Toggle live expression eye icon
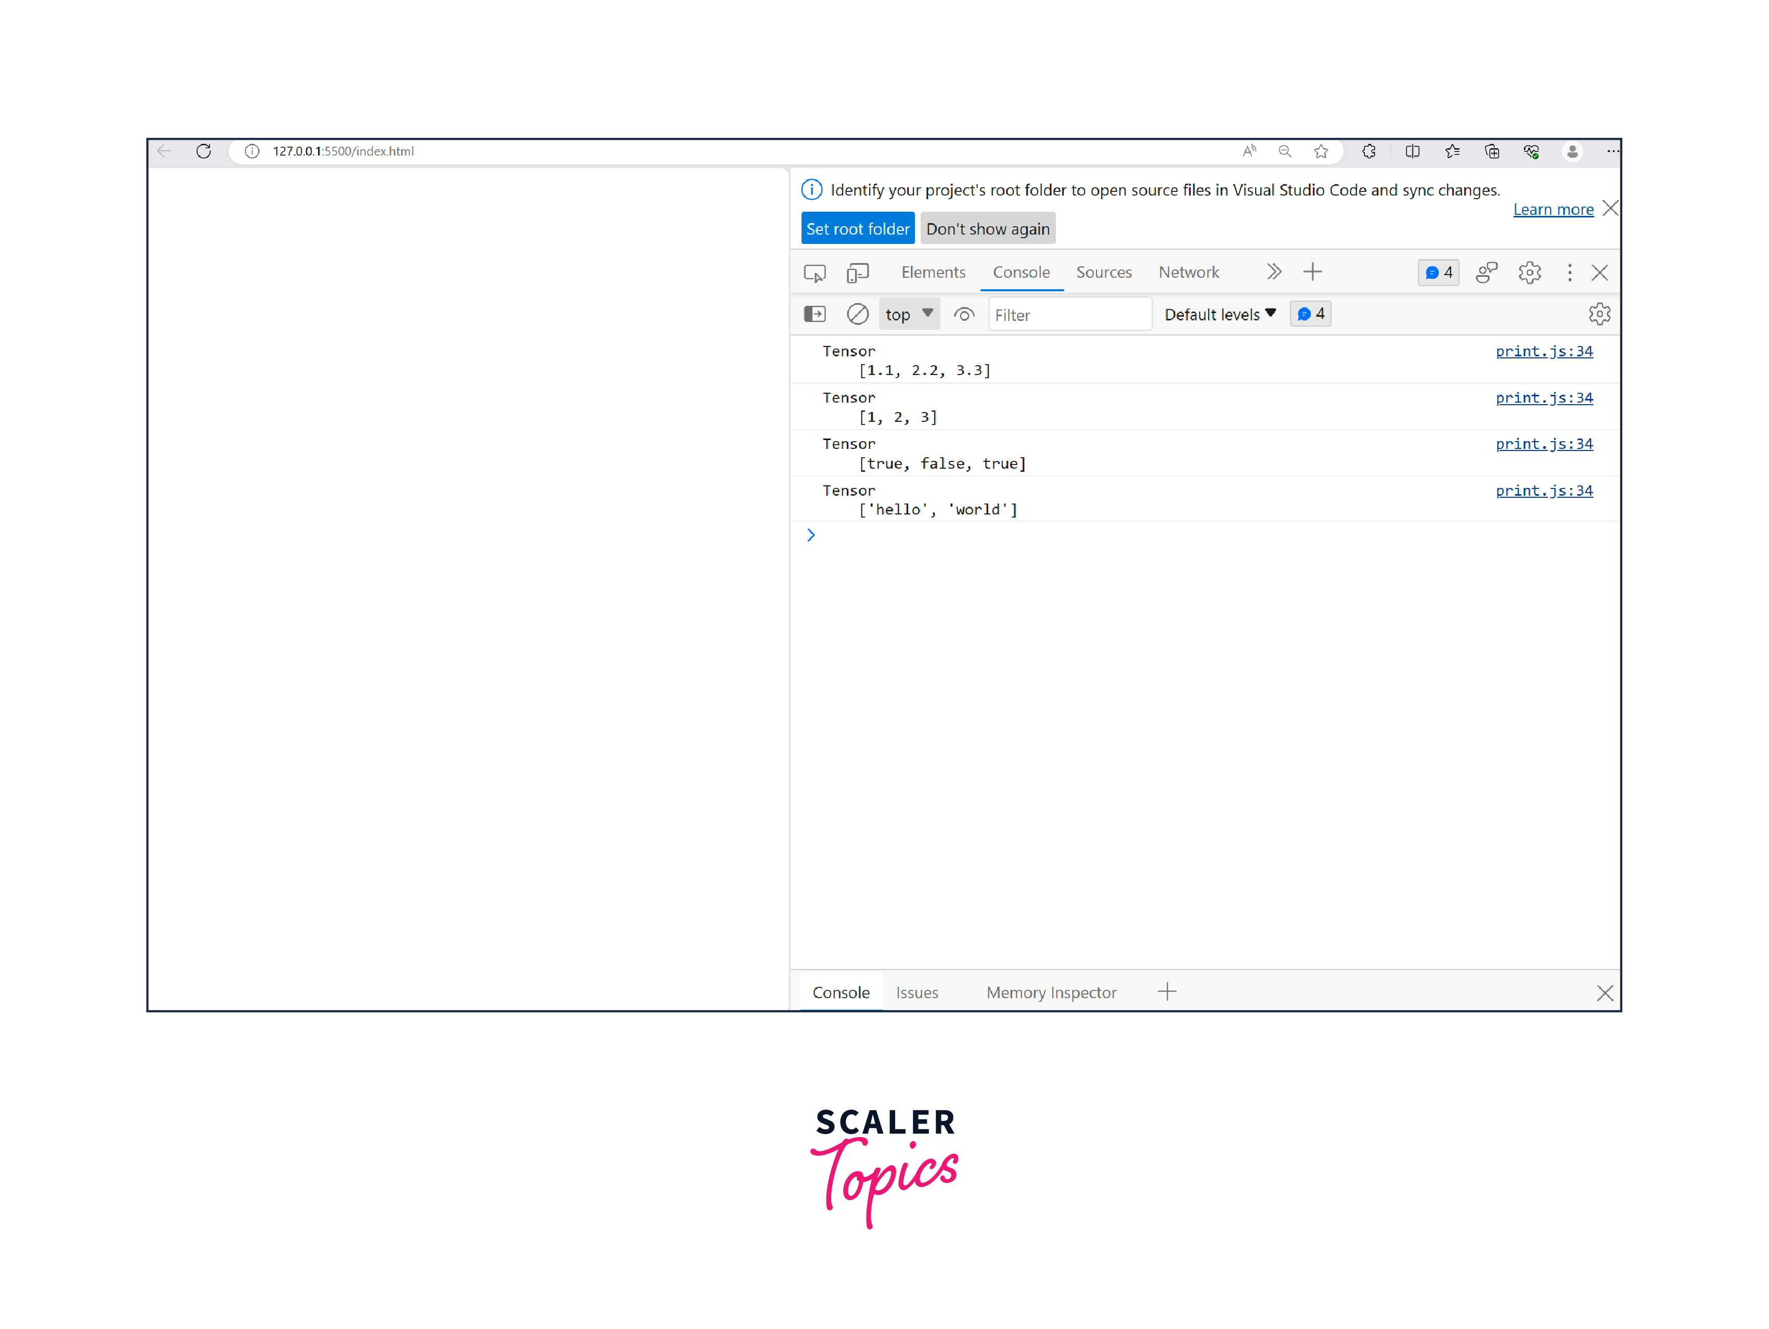 tap(964, 314)
